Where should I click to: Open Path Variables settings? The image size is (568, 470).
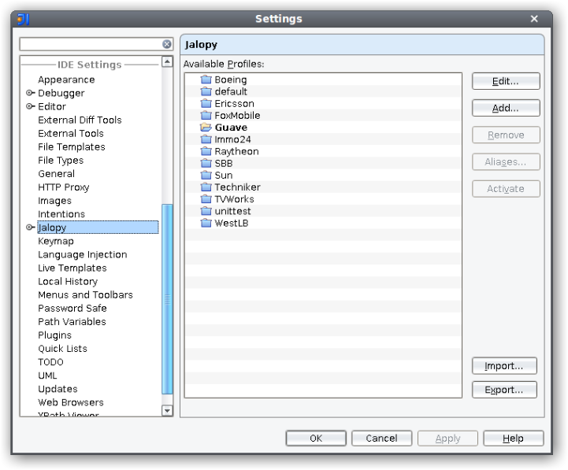click(x=72, y=321)
